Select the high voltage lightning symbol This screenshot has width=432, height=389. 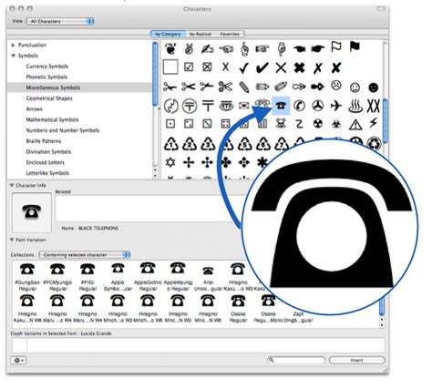point(374,122)
